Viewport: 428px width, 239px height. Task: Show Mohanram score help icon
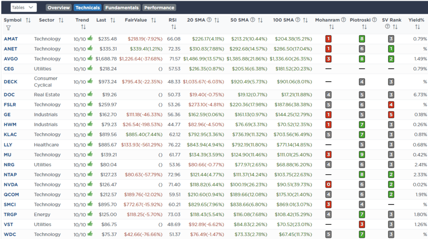coord(344,20)
